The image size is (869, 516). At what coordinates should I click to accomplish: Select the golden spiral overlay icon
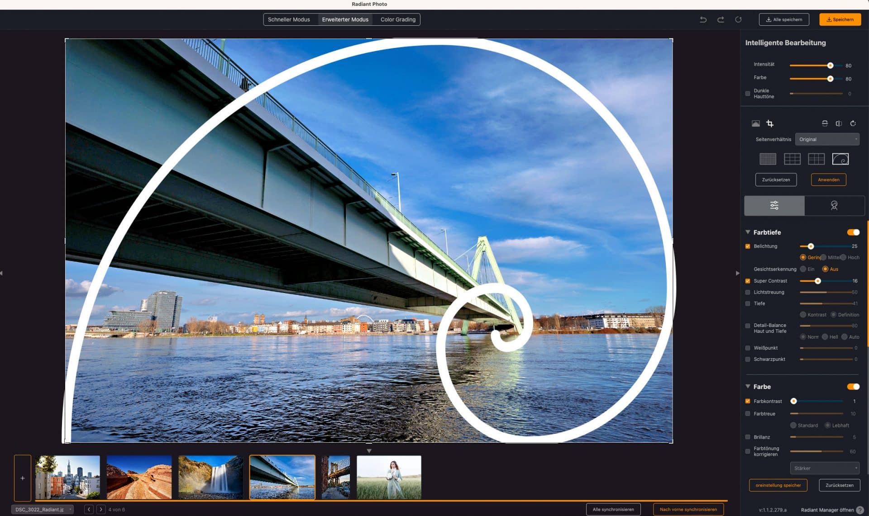[x=840, y=159]
